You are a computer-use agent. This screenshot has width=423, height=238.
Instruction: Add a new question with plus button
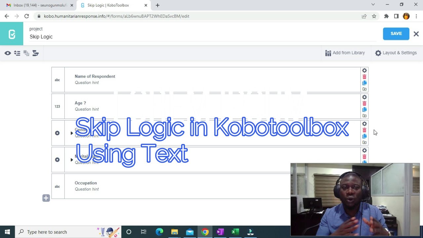click(46, 198)
